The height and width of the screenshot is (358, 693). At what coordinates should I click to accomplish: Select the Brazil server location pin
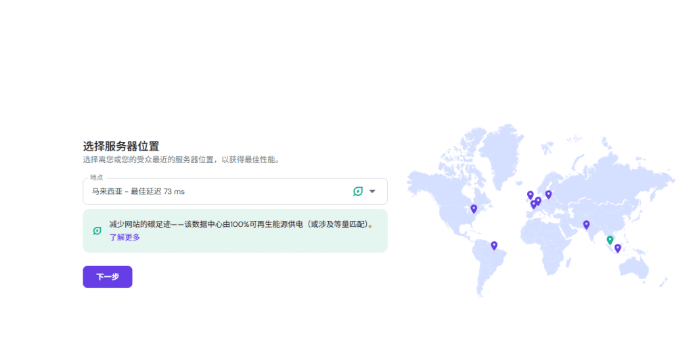(494, 245)
